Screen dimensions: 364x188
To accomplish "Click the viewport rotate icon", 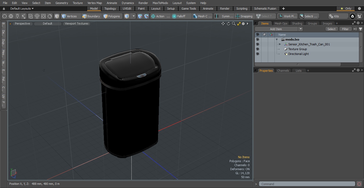I will (x=228, y=24).
